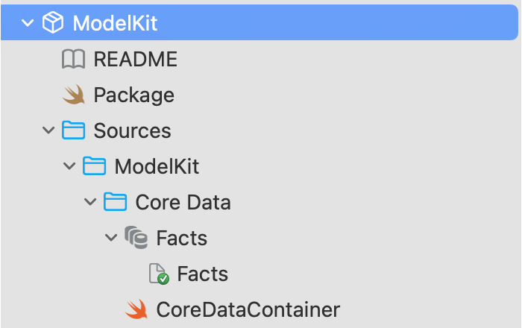Click the CoreDataContainer Swift icon
Screen dimensions: 522x328
136,309
